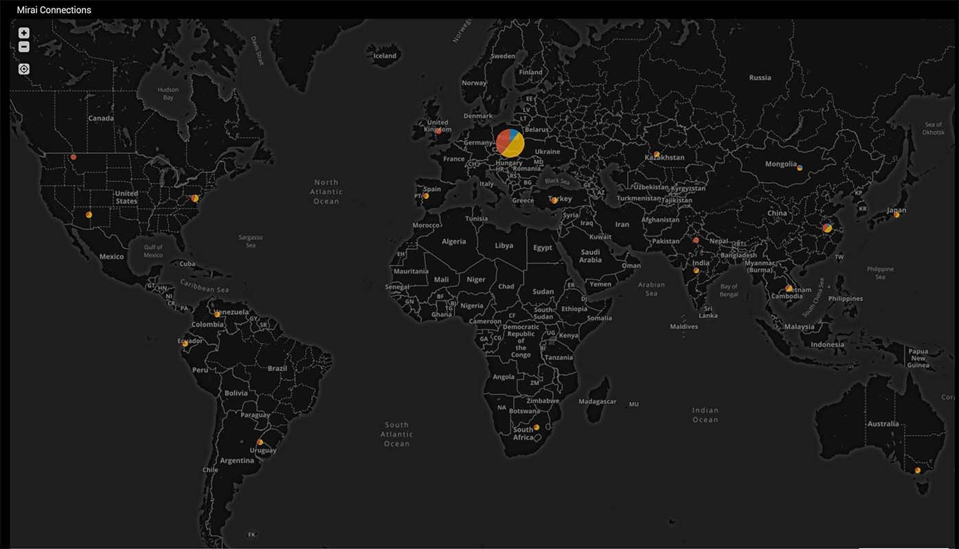
Task: Click the red marker on United Kingdom
Action: pyautogui.click(x=438, y=131)
